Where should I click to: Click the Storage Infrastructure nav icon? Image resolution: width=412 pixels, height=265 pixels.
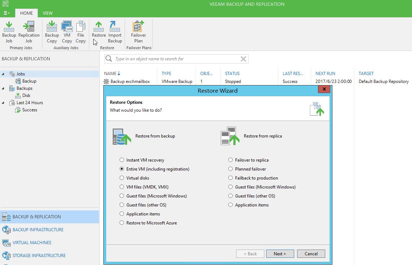pos(6,256)
